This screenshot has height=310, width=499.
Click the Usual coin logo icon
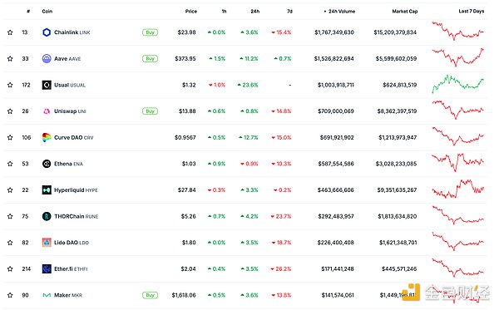click(x=47, y=85)
